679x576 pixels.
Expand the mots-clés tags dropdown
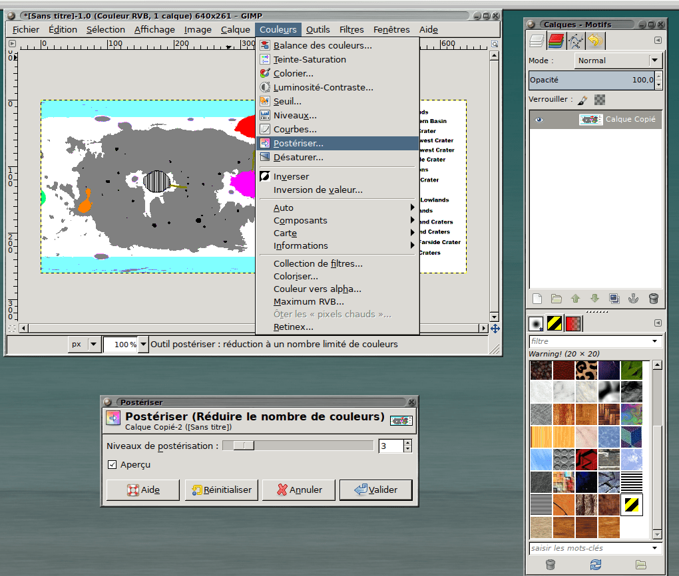[655, 548]
